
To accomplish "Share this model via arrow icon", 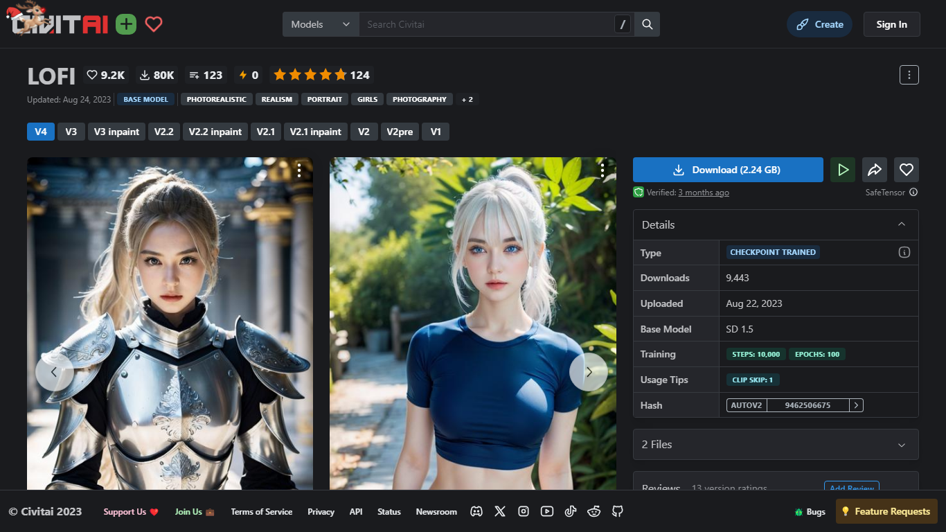I will click(x=875, y=170).
